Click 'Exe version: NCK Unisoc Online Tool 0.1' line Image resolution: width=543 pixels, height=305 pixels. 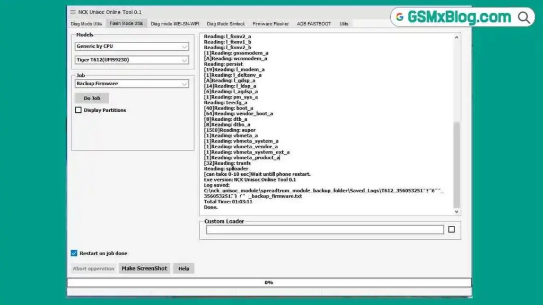click(x=250, y=180)
